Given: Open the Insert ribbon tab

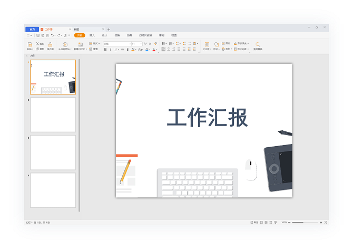Looking at the screenshot, I should click(x=92, y=35).
